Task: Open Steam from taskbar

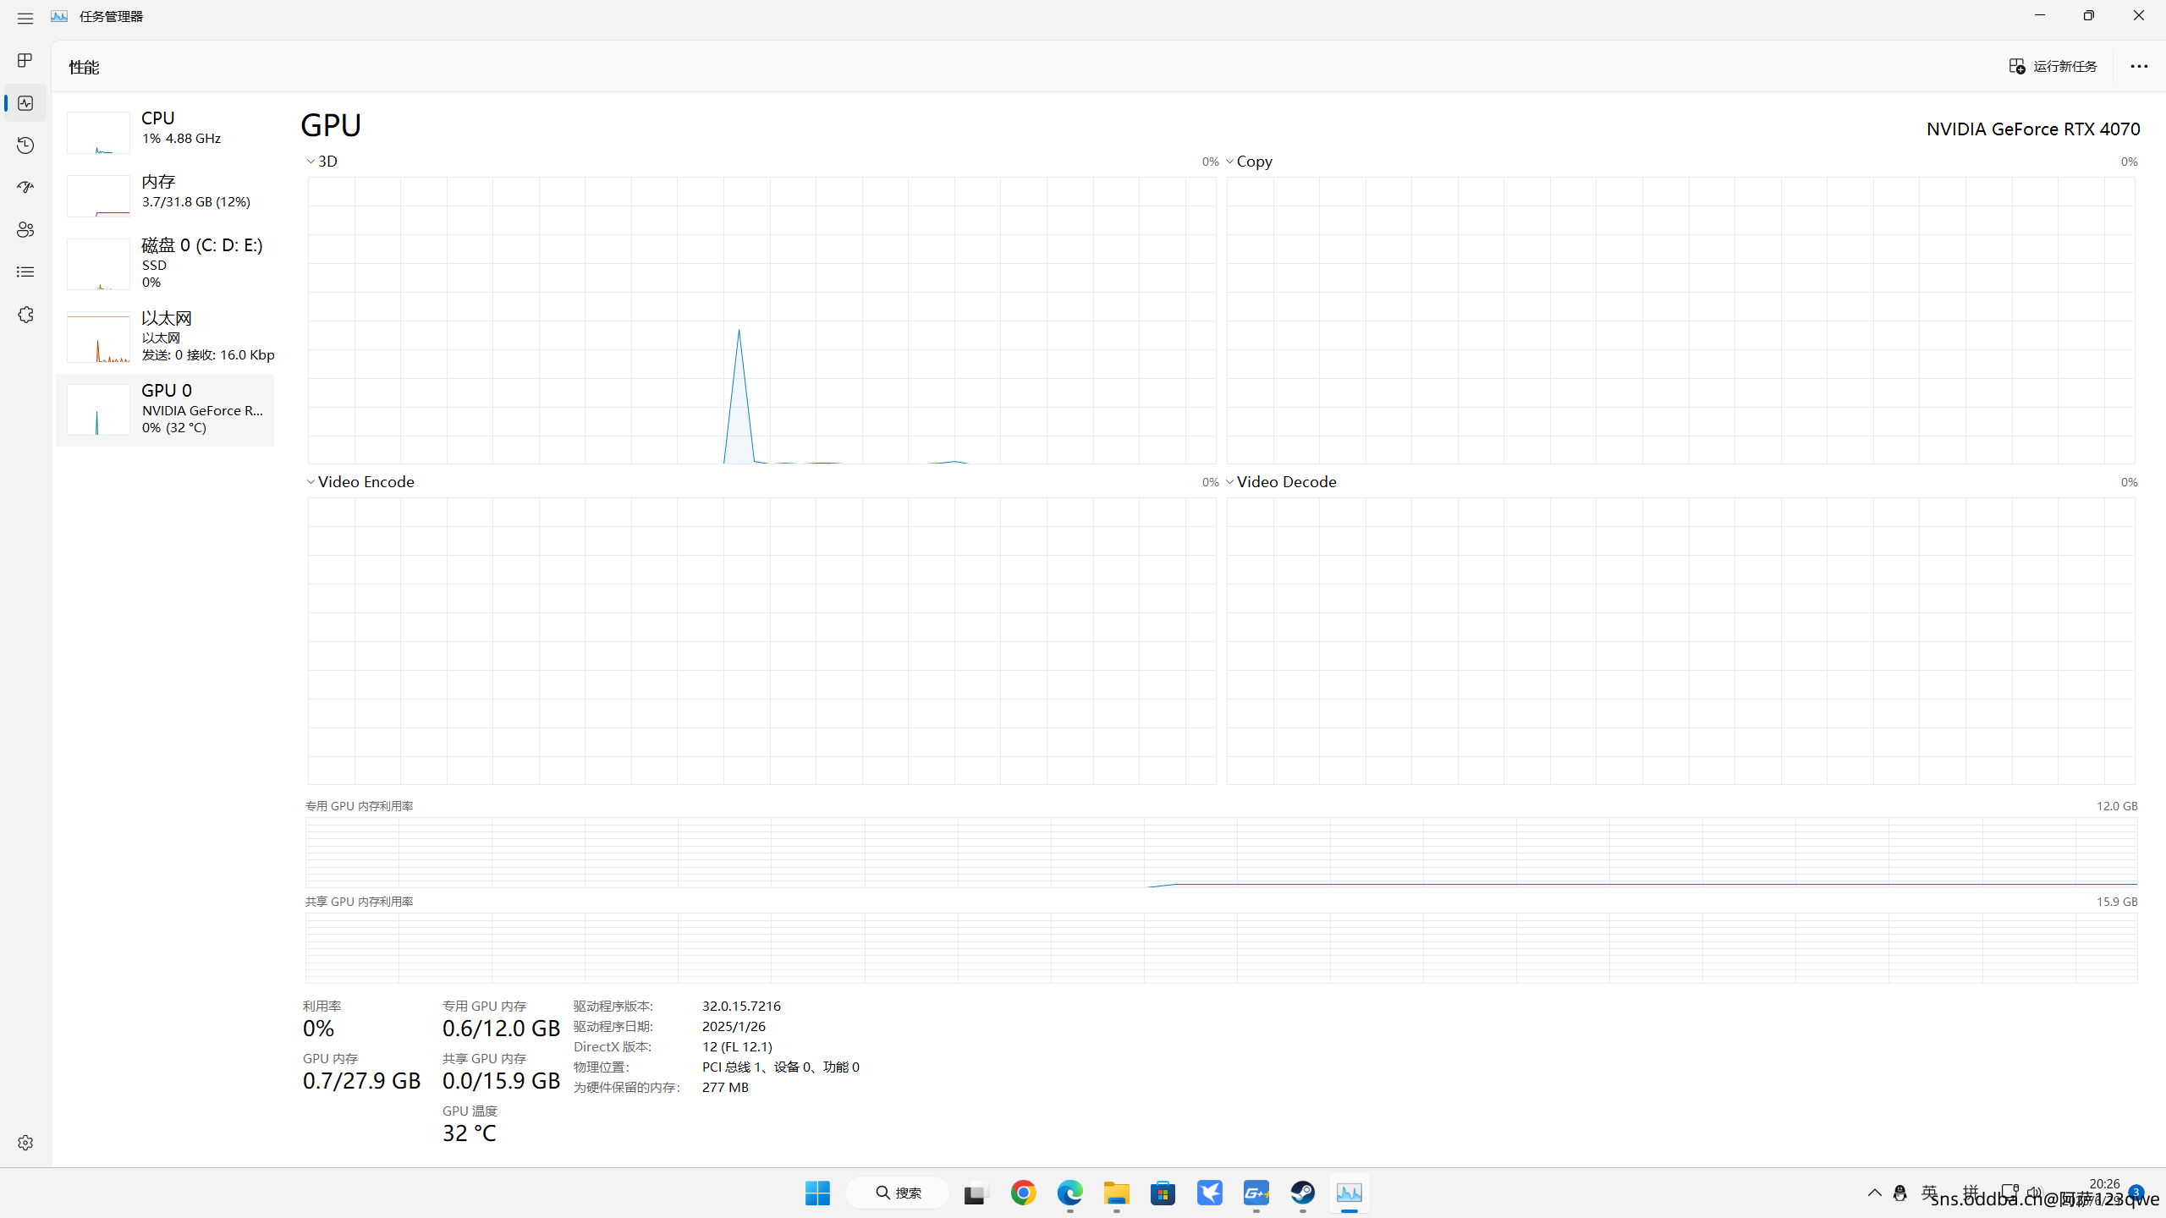Action: (1303, 1193)
